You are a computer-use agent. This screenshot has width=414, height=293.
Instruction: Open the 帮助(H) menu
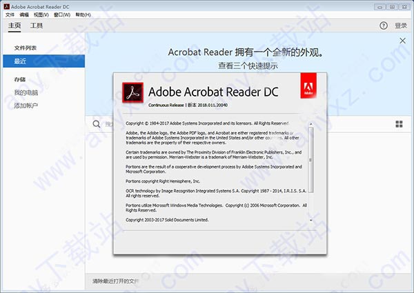(x=83, y=14)
